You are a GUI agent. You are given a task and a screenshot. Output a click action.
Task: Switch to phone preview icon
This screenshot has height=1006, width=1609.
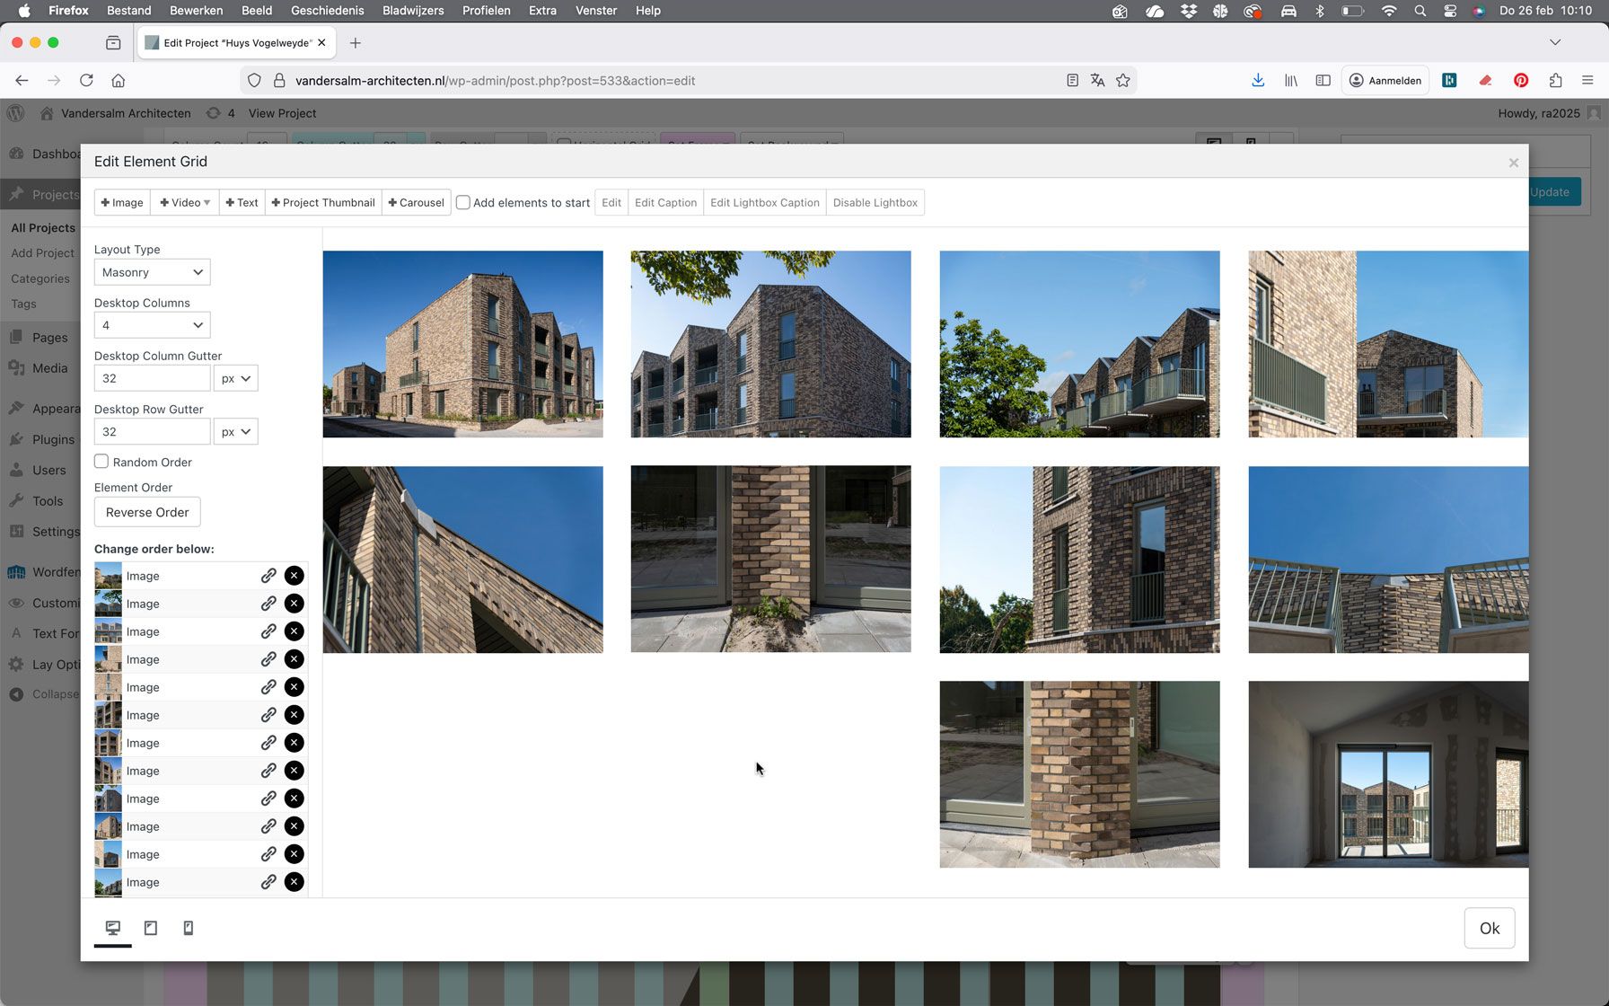coord(189,928)
